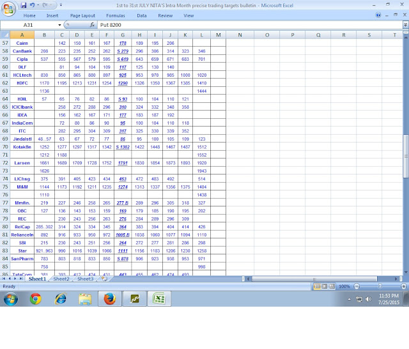Go to last sheet navigation arrow
Image resolution: width=409 pixels, height=349 pixels.
(20, 279)
